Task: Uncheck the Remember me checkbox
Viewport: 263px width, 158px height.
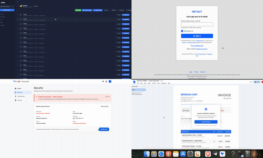Action: (x=182, y=31)
